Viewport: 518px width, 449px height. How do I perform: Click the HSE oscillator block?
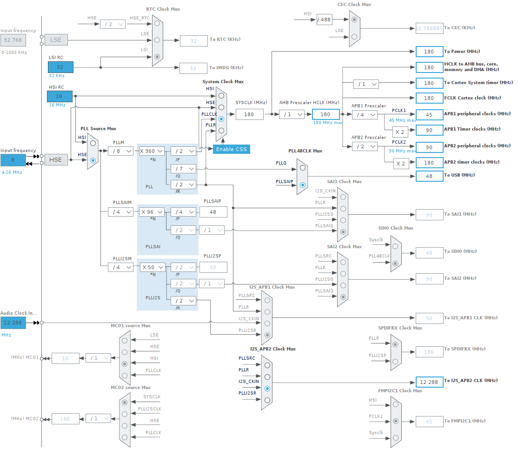(x=56, y=160)
